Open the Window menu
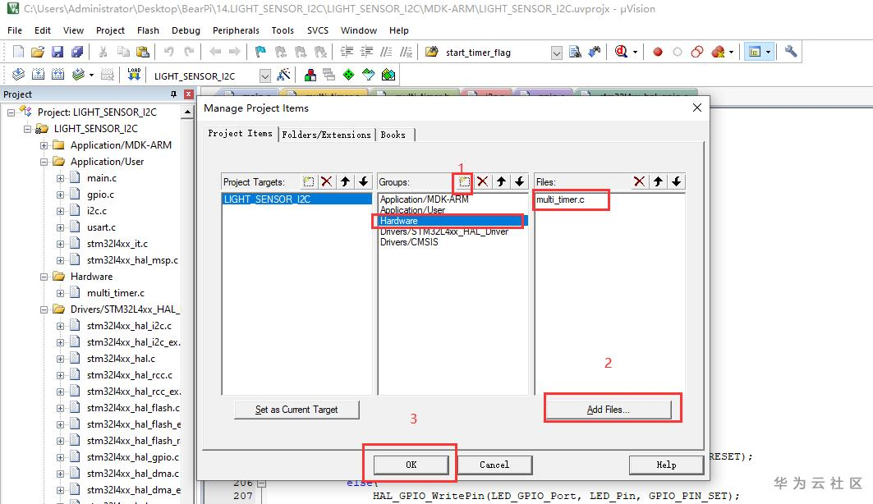873x504 pixels. click(x=359, y=30)
